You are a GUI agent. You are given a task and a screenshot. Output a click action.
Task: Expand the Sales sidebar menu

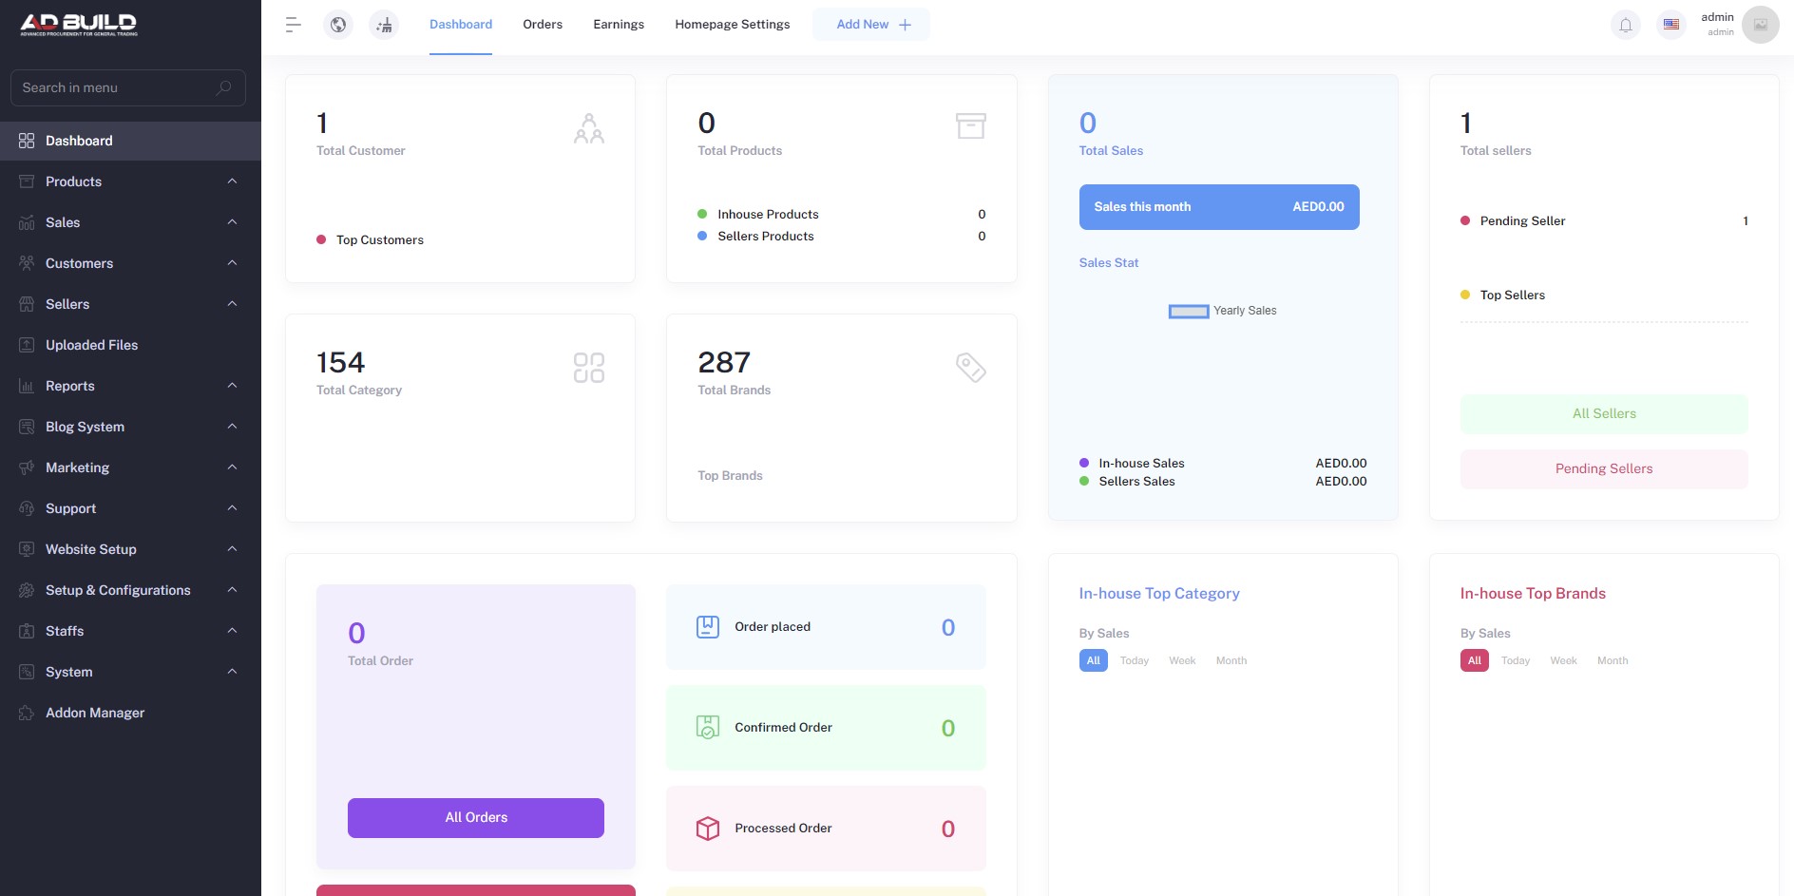(x=130, y=222)
